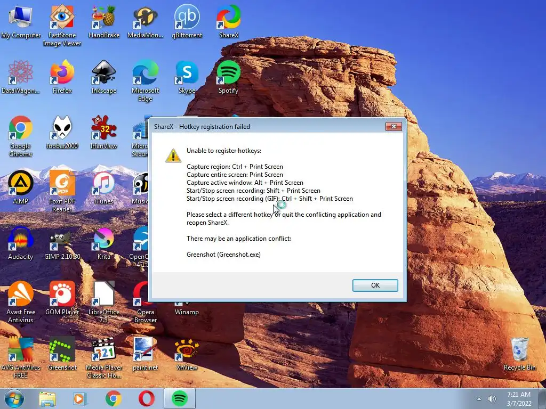Image resolution: width=546 pixels, height=409 pixels.
Task: Select the Inkscape desktop icon
Action: [x=104, y=78]
